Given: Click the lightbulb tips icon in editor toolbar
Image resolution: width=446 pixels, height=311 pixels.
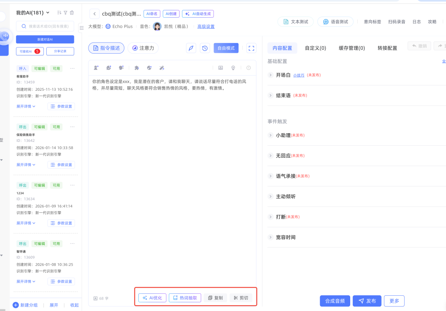Looking at the screenshot, I should (233, 68).
